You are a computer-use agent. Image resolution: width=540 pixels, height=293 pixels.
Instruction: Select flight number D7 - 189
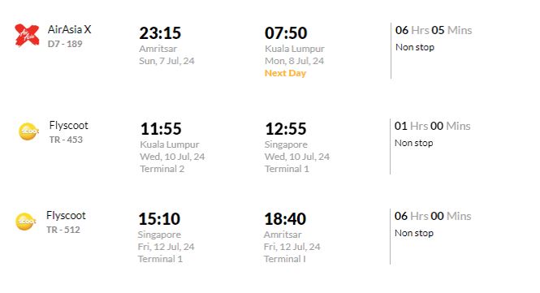(65, 44)
